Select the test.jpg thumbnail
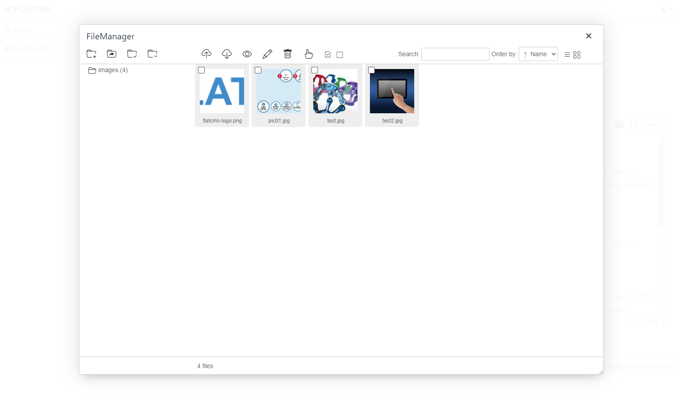Image resolution: width=680 pixels, height=396 pixels. (335, 91)
